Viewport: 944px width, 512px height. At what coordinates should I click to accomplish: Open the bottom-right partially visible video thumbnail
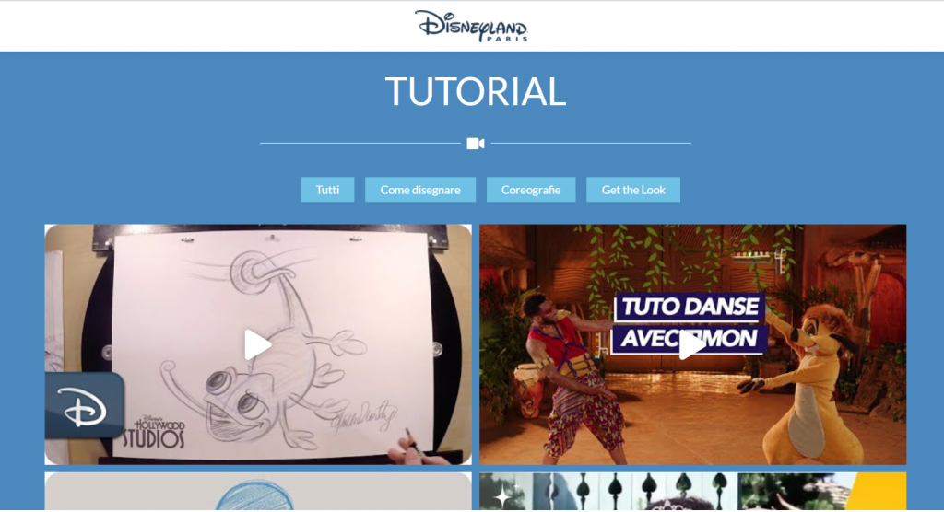[x=692, y=492]
